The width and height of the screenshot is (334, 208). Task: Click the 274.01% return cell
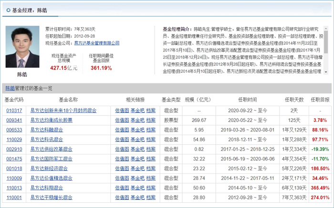point(320,198)
